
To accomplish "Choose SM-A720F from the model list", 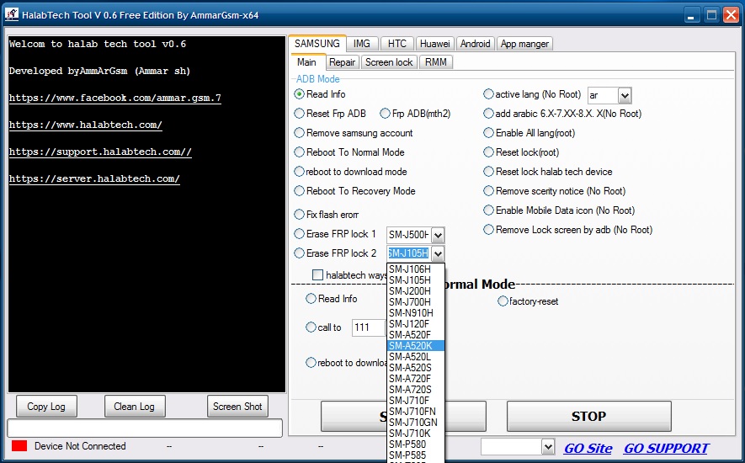I will [416, 378].
